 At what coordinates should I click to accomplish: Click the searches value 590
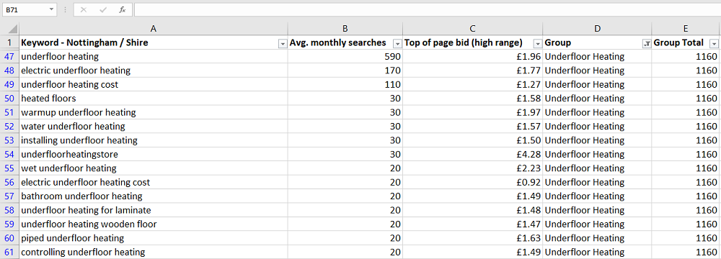[345, 57]
